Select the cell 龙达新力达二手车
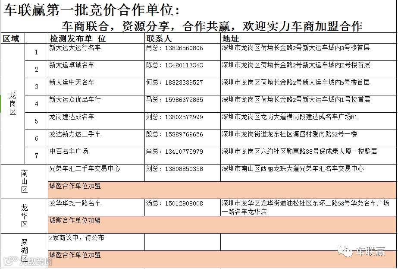398x269 pixels. 96,139
